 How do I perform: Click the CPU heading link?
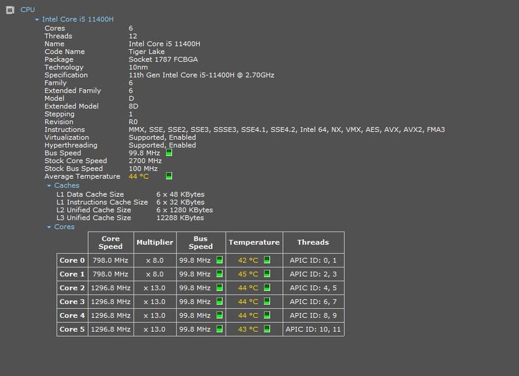tap(28, 10)
